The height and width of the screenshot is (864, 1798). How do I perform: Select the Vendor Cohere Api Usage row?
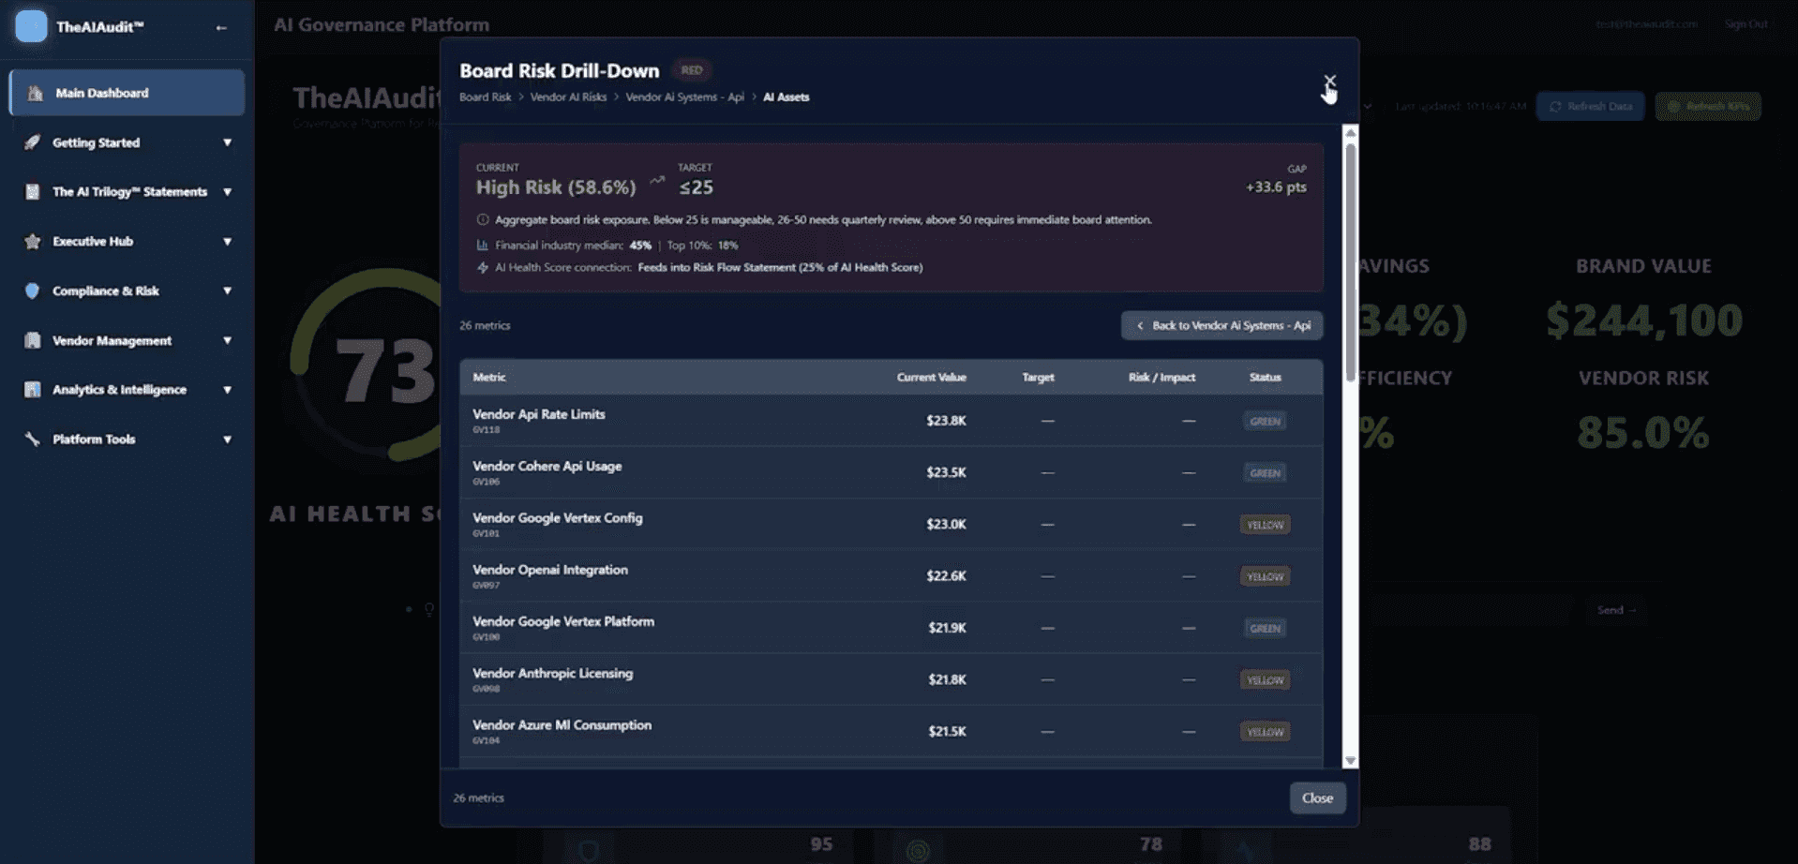[x=891, y=472]
